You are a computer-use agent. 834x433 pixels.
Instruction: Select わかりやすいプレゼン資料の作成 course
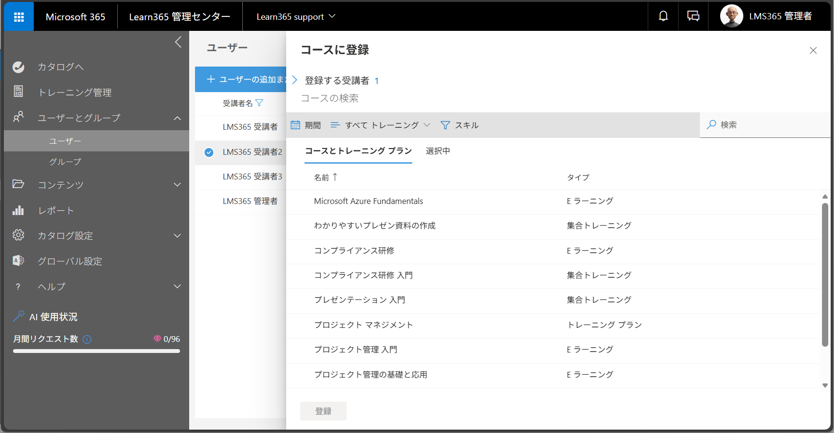pos(554,226)
